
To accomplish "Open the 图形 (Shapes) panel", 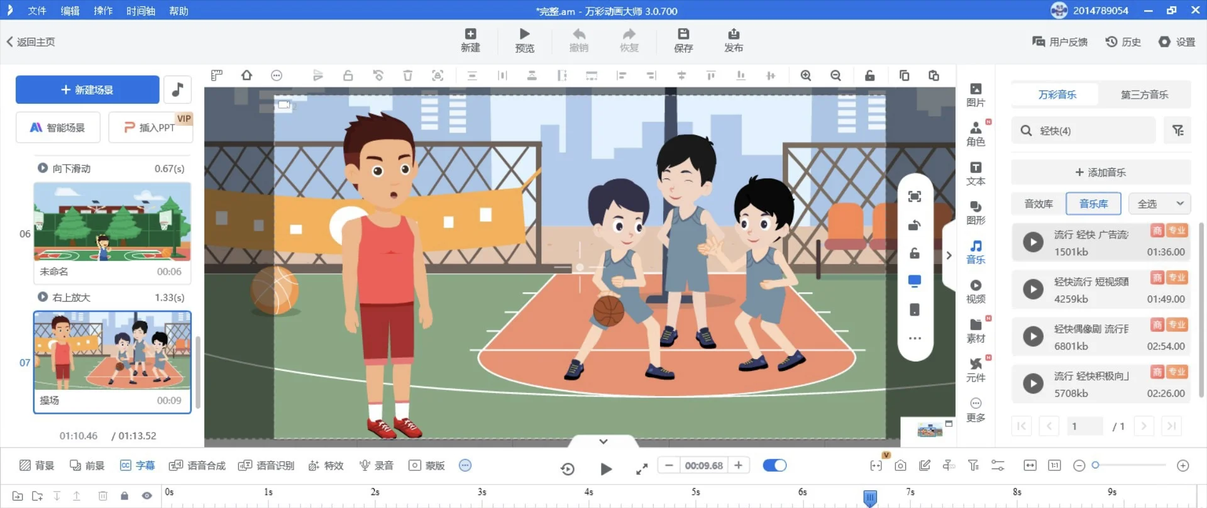I will tap(976, 213).
